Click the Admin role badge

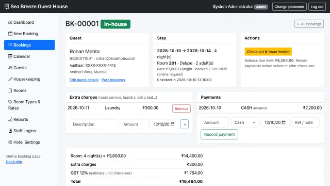pos(261,7)
